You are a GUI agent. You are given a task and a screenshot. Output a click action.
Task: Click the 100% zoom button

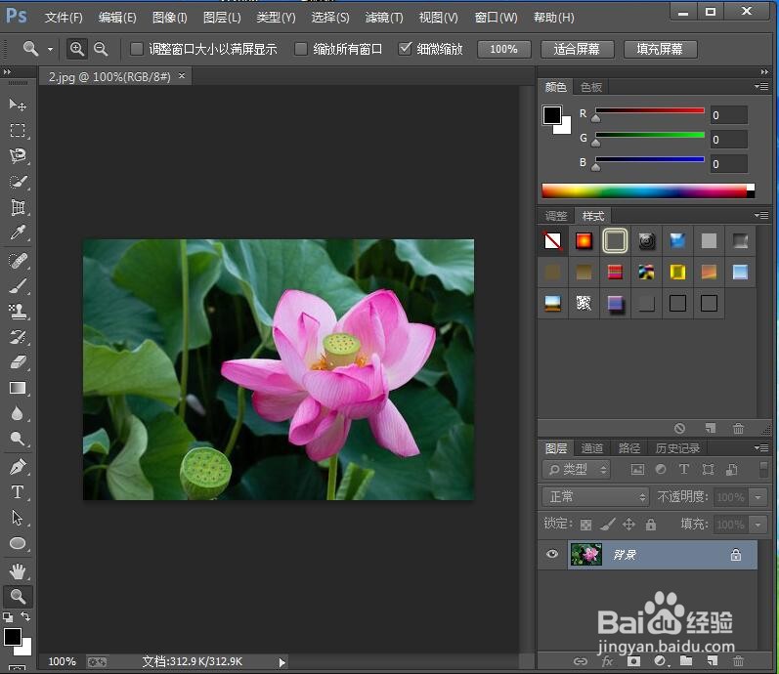pos(503,49)
